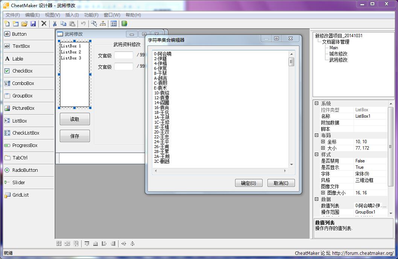Open the 插入(I) menu
The image size is (398, 259).
(x=72, y=15)
